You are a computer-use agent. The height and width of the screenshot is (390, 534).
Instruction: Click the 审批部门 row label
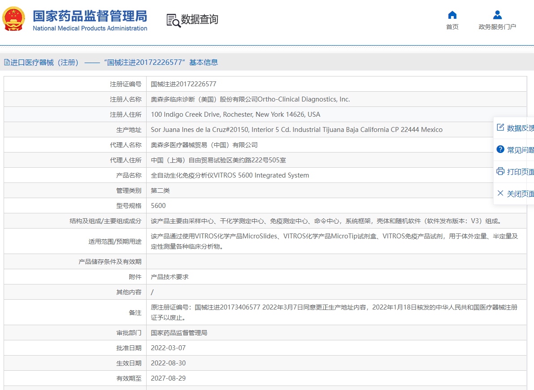pos(129,333)
